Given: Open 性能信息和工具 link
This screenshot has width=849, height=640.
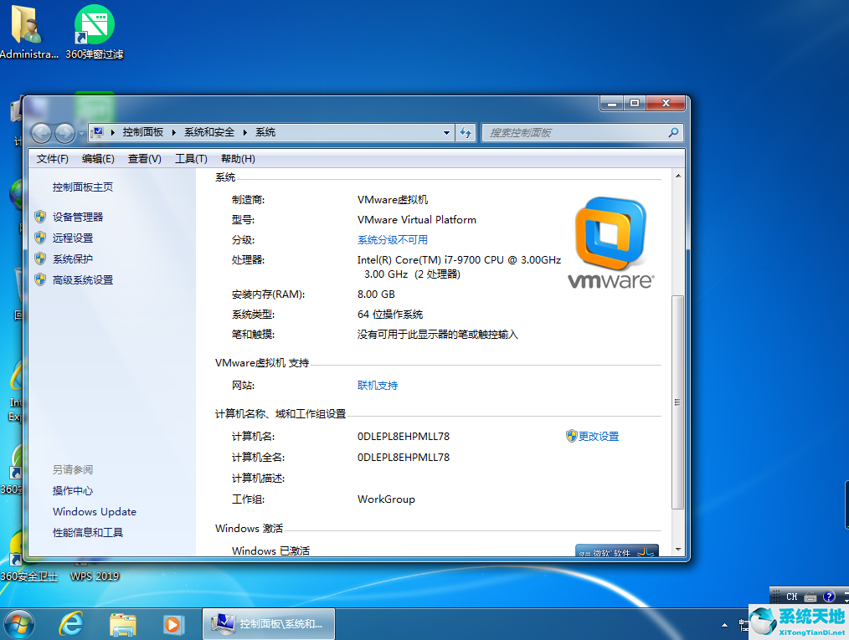Looking at the screenshot, I should pyautogui.click(x=88, y=532).
